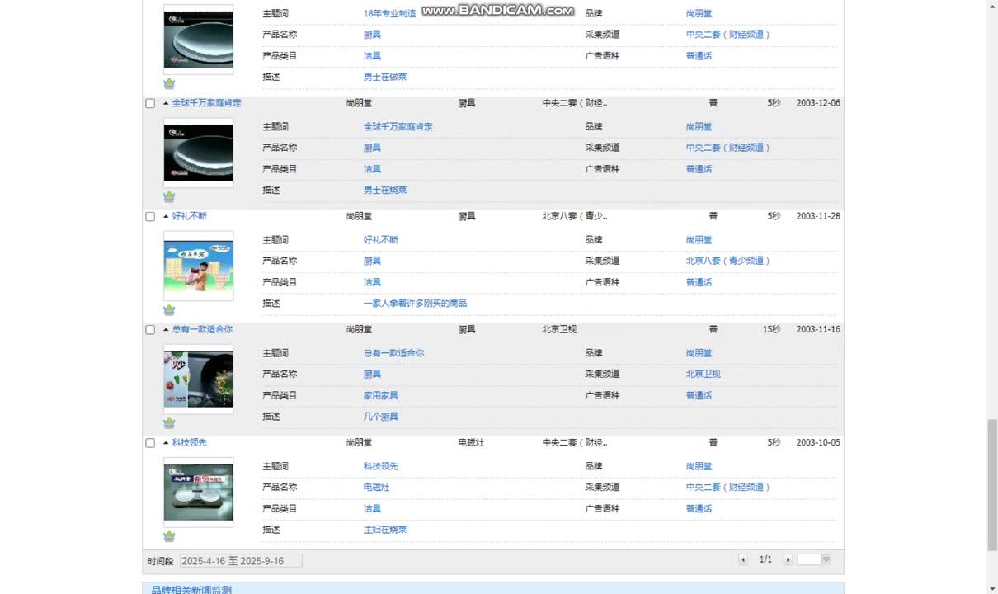Click the 2003-11-28 date cell
Viewport: 998px width, 594px height.
point(818,216)
